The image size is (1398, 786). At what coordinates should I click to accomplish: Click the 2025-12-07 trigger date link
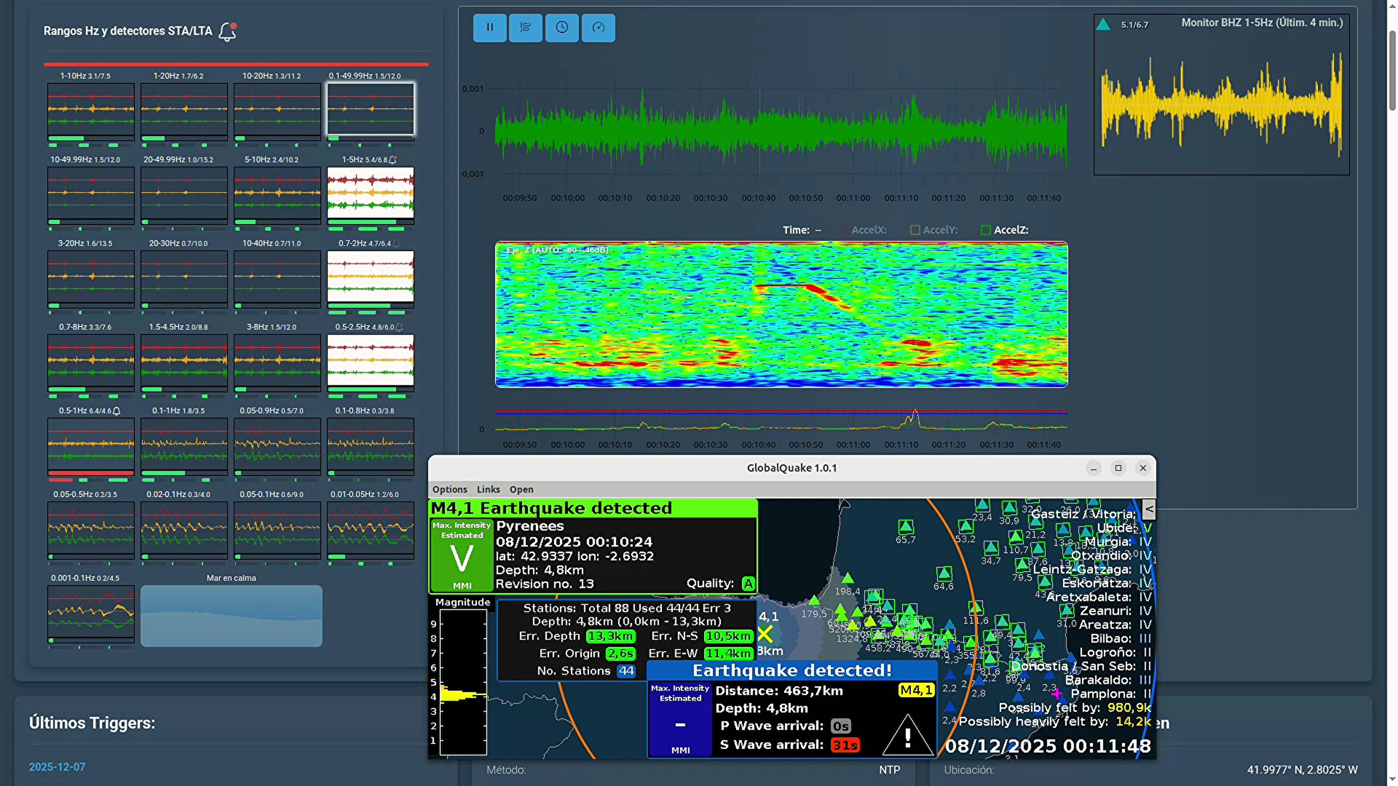(x=57, y=767)
